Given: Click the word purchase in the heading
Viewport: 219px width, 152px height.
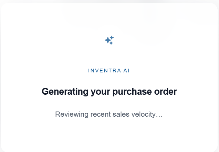Looking at the screenshot, I should tap(132, 92).
